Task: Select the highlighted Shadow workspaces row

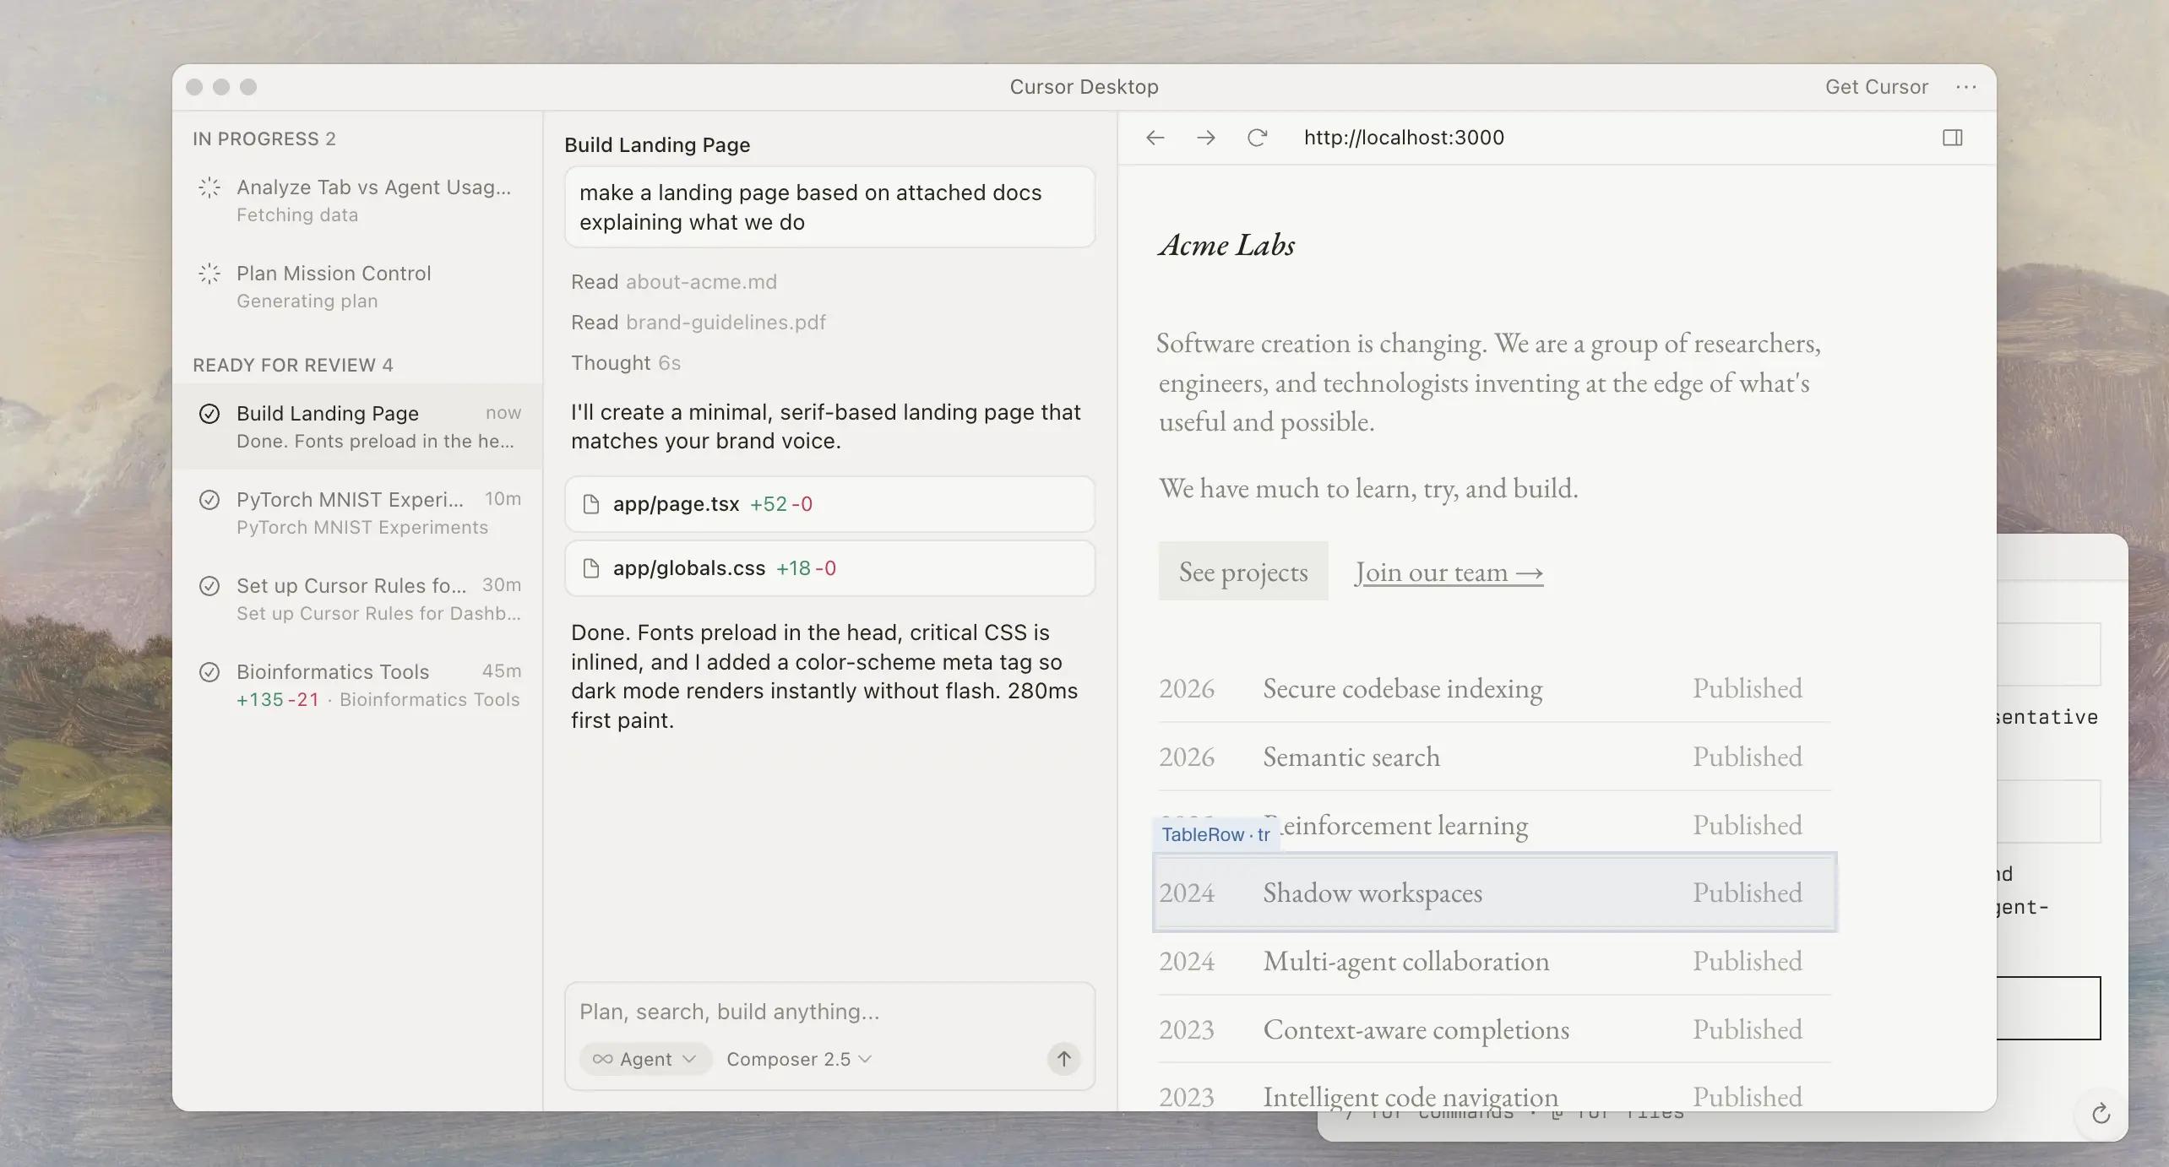Action: pyautogui.click(x=1495, y=893)
